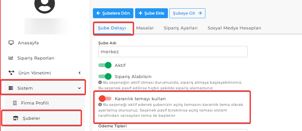Click the Şubeler store icon

(x=16, y=118)
